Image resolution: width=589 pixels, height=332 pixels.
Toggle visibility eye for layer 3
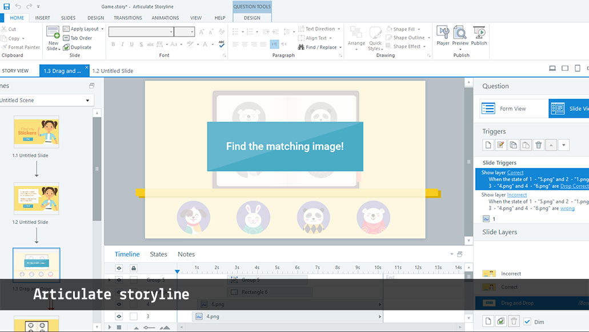click(x=119, y=316)
